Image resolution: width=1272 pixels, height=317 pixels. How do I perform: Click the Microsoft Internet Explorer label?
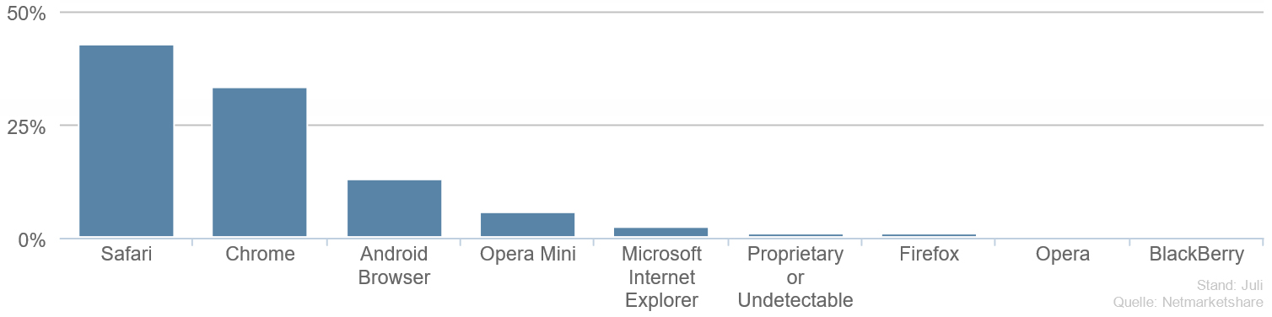[x=661, y=277]
